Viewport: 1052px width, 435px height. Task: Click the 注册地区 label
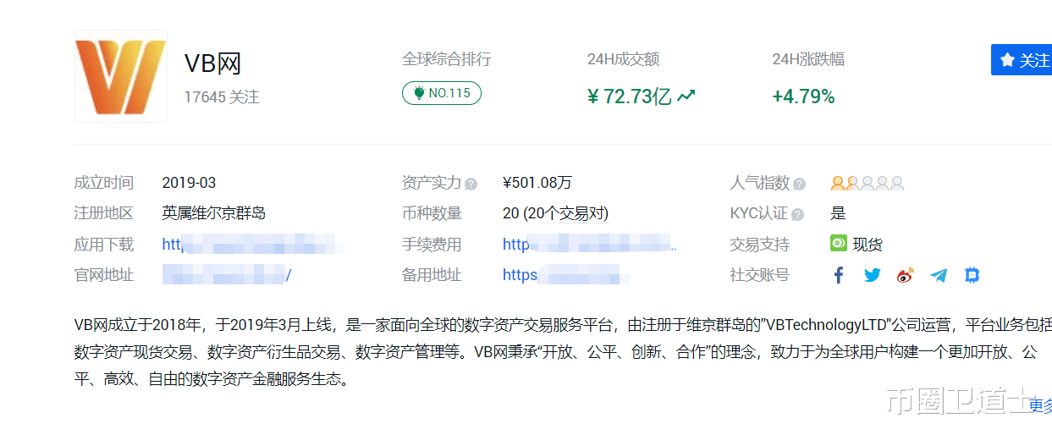104,213
